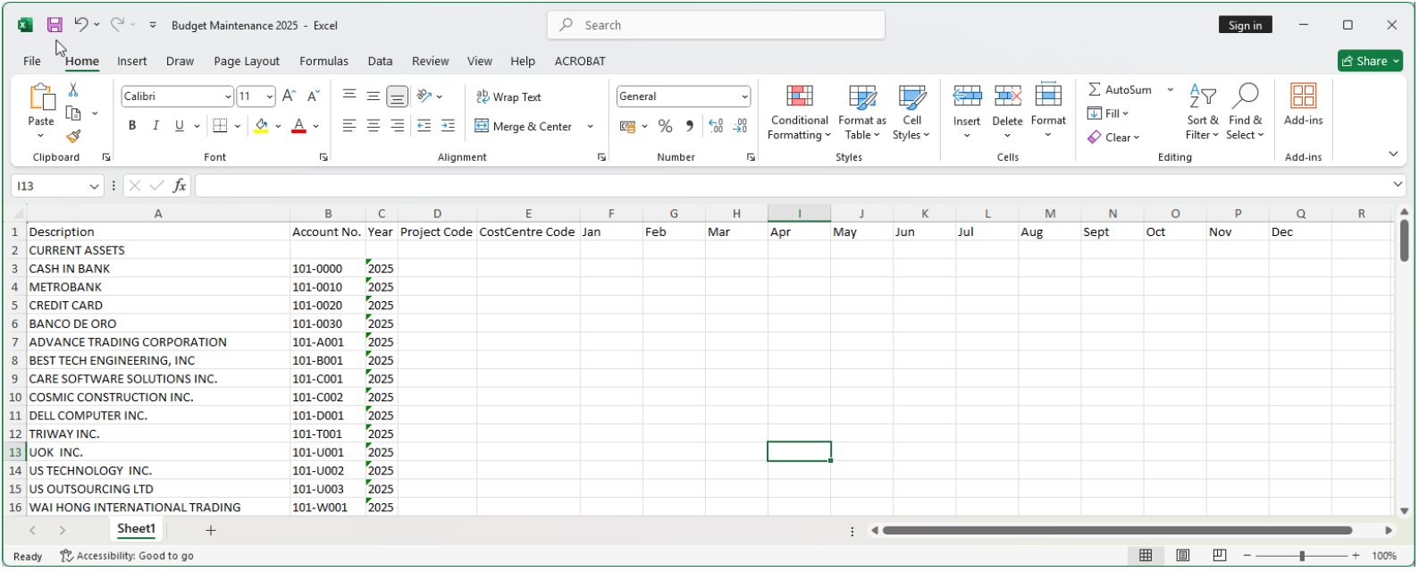
Task: Click the Share button
Action: pos(1370,61)
